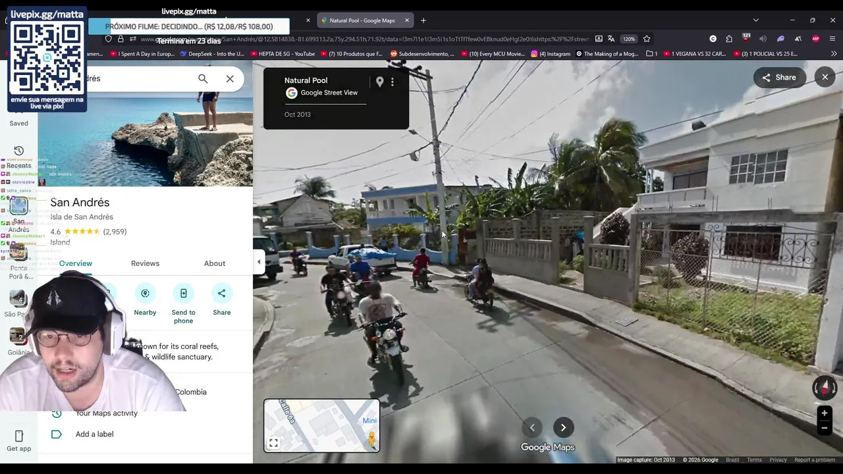Viewport: 843px width, 474px height.
Task: Select the Natural Pool - Google Maps tab
Action: (362, 20)
